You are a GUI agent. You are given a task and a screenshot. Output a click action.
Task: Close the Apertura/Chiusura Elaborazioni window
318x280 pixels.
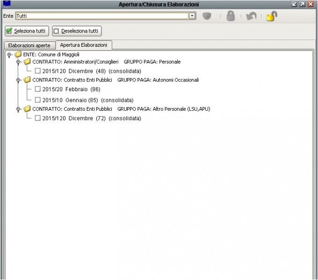tap(311, 4)
